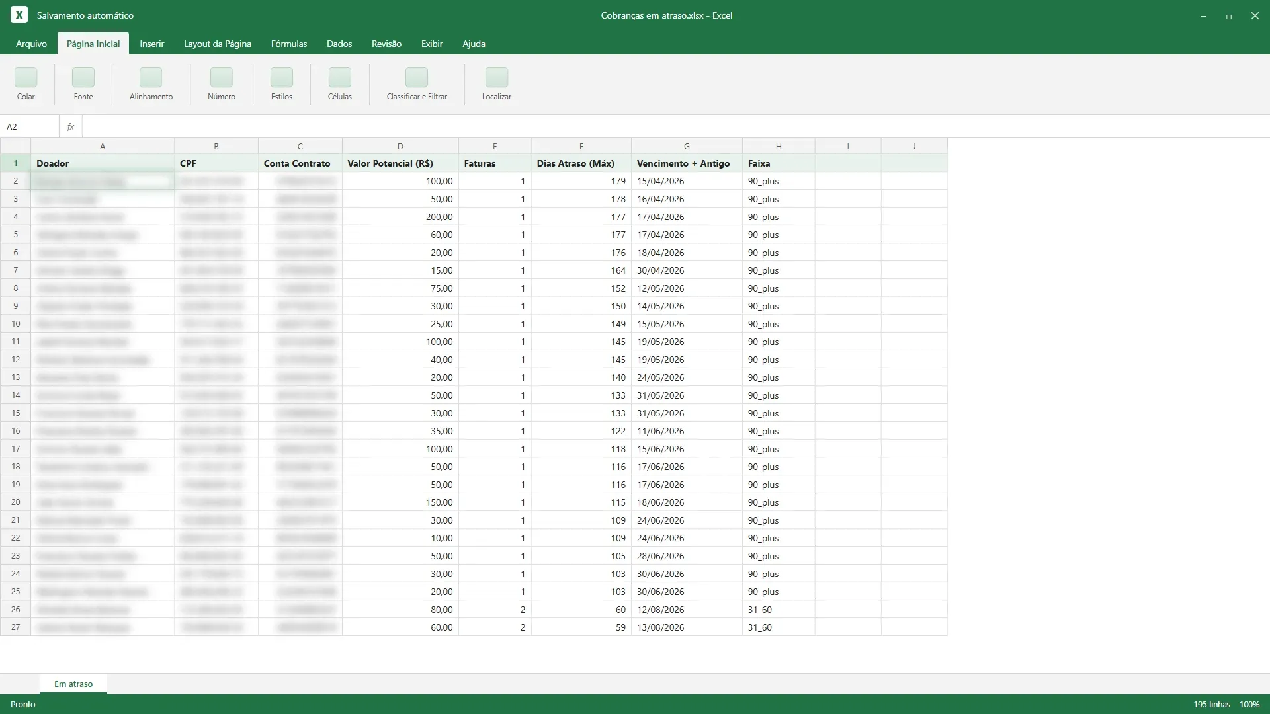Click the 31_60 cell in row 26
This screenshot has height=714, width=1270.
(x=779, y=610)
